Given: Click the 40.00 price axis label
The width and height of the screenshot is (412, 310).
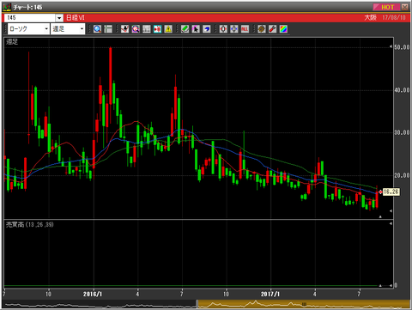Looking at the screenshot, I should [402, 90].
